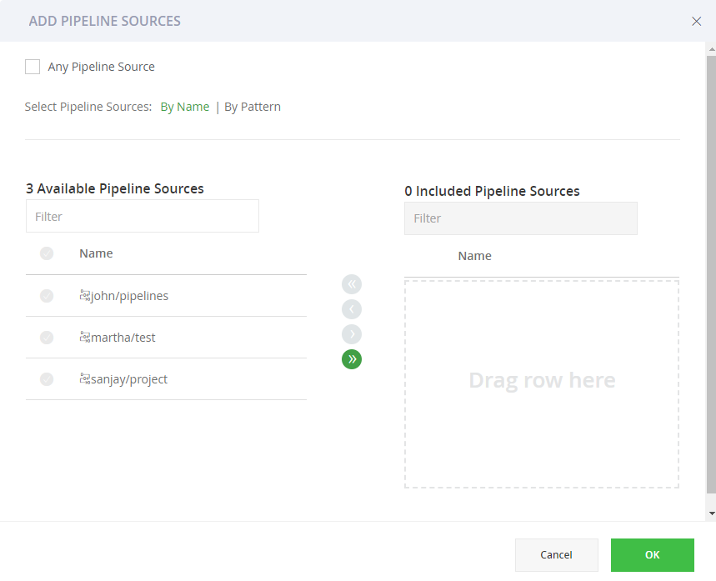716x581 pixels.
Task: Click the single left arrow transfer icon
Action: 351,308
